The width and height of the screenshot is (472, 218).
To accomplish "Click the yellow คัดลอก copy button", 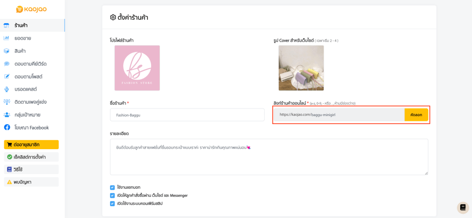I will click(416, 115).
